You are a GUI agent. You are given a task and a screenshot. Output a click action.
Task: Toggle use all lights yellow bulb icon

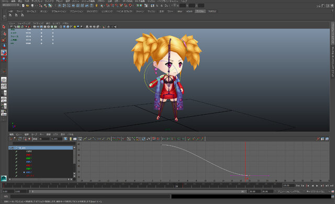click(74, 27)
